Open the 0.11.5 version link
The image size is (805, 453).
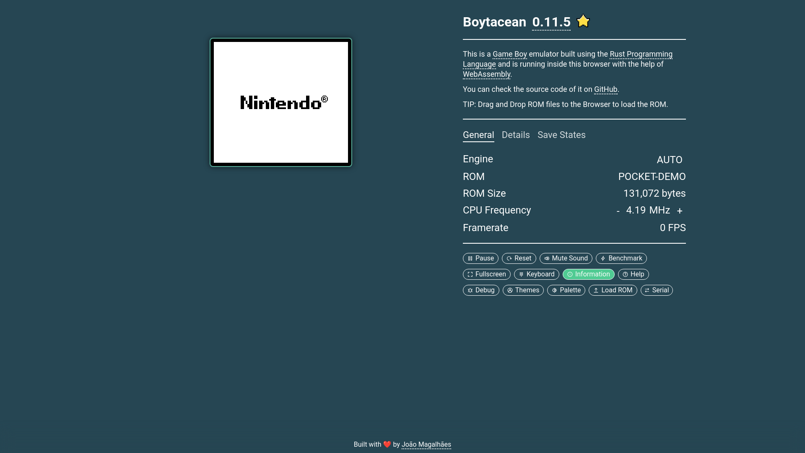click(551, 22)
